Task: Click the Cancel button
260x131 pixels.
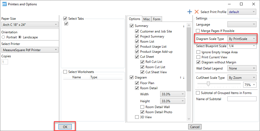Action: click(x=195, y=127)
